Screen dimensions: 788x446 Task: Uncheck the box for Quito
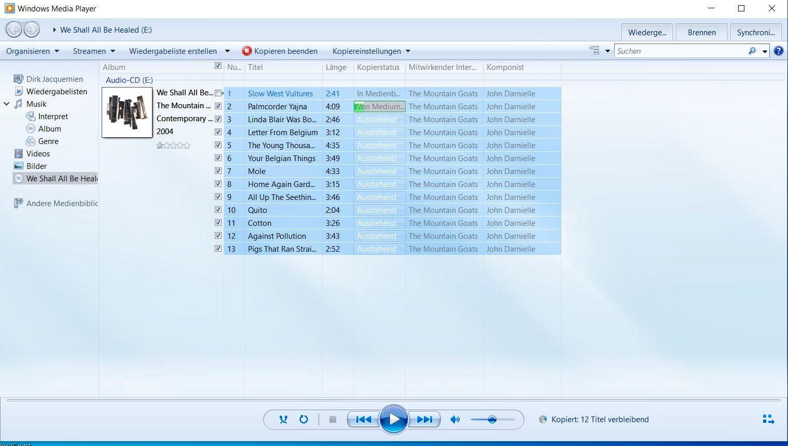click(x=218, y=210)
